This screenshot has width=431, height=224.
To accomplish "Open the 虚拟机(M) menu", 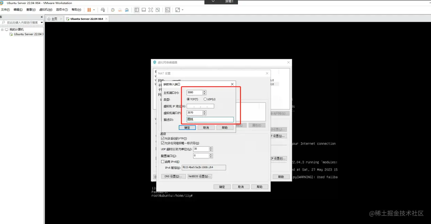I will pos(46,10).
